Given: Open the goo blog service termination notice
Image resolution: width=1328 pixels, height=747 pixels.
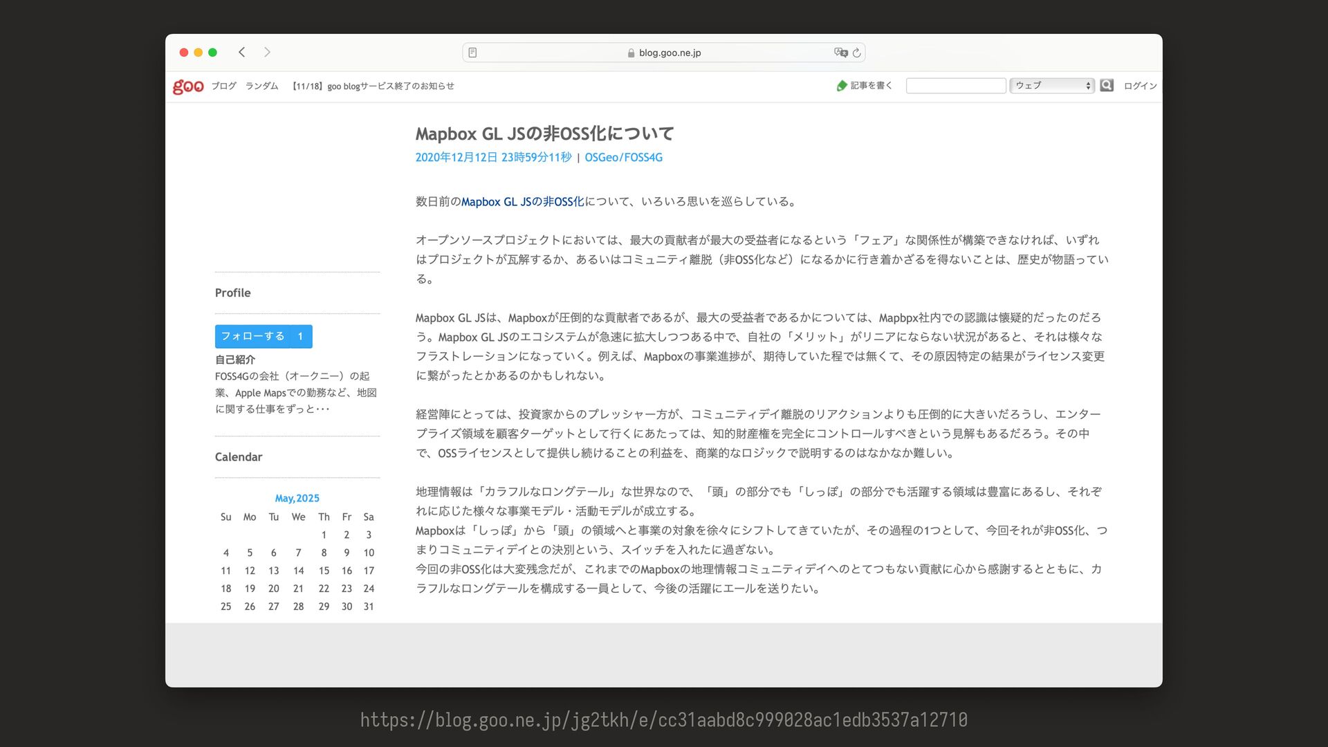Looking at the screenshot, I should pyautogui.click(x=373, y=86).
